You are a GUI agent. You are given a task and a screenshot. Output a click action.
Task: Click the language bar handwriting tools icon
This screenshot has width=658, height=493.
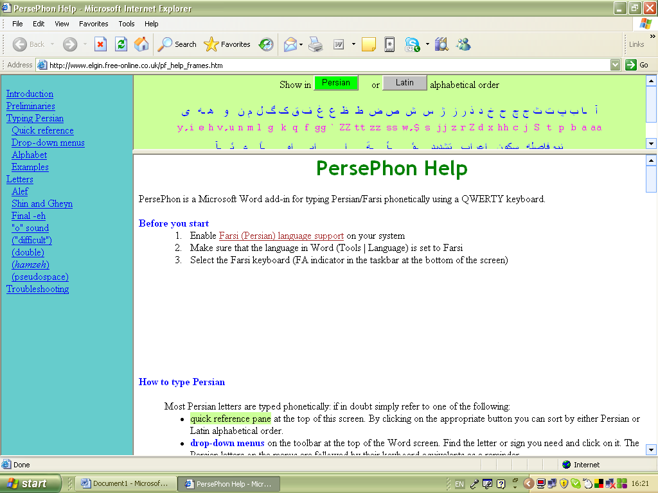(x=487, y=484)
